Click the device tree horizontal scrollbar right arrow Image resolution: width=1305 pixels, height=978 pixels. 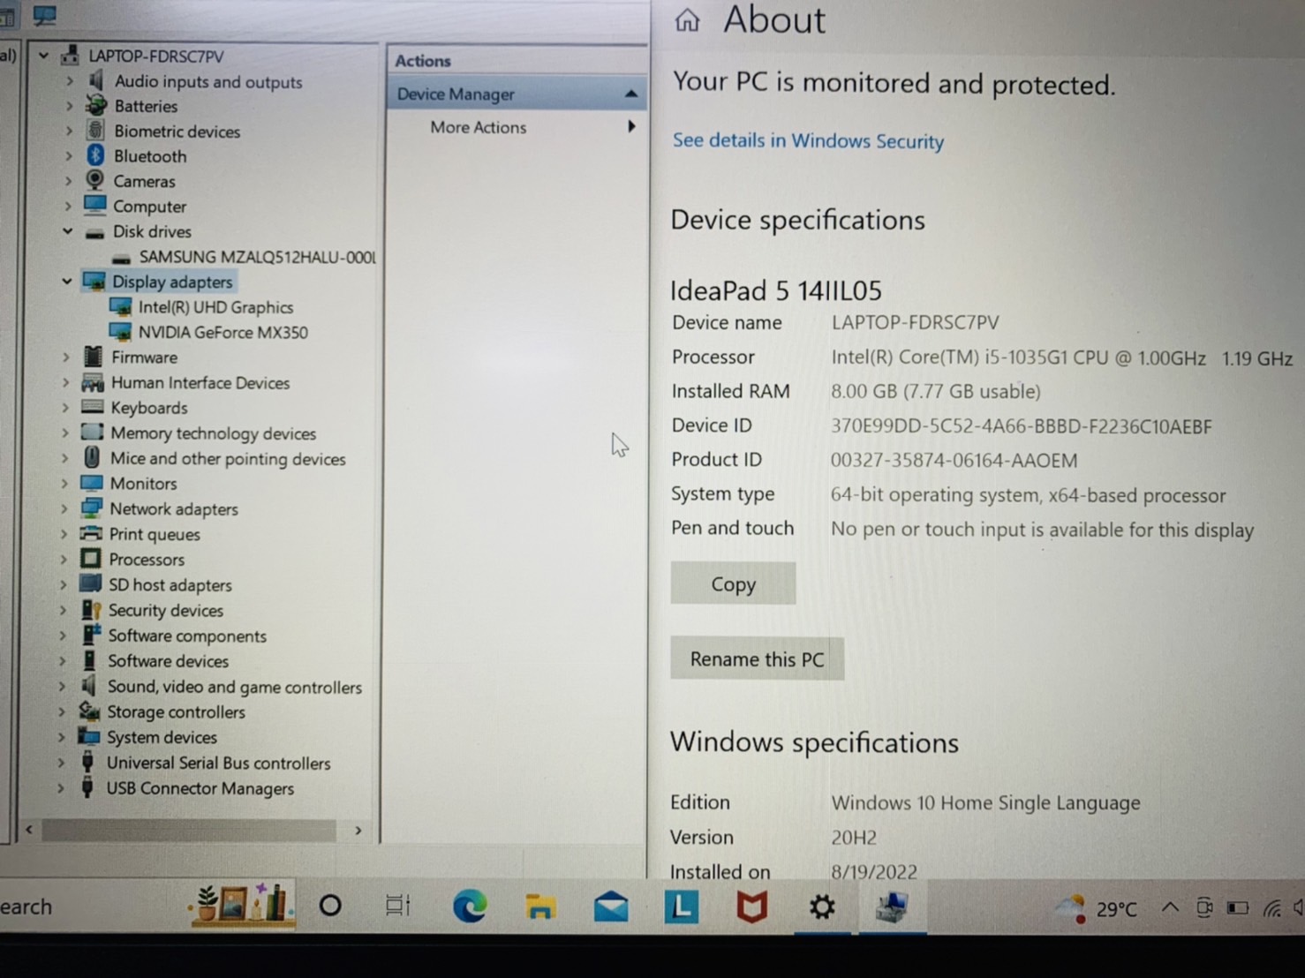click(x=358, y=831)
